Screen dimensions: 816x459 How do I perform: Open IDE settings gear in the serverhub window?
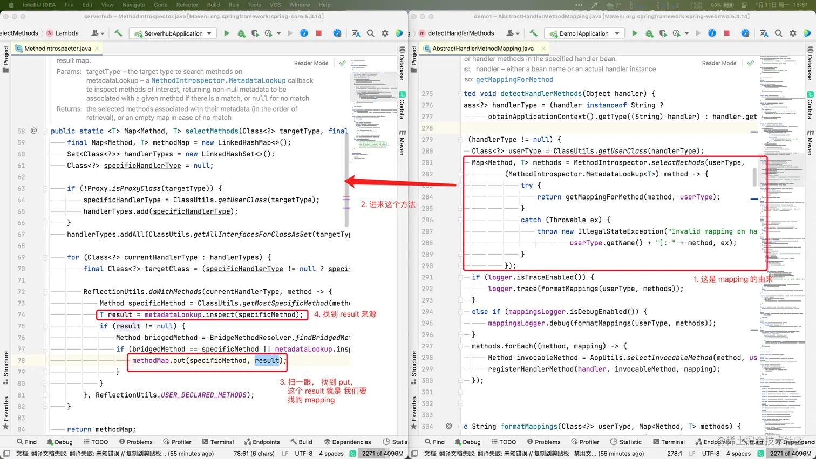tap(385, 33)
